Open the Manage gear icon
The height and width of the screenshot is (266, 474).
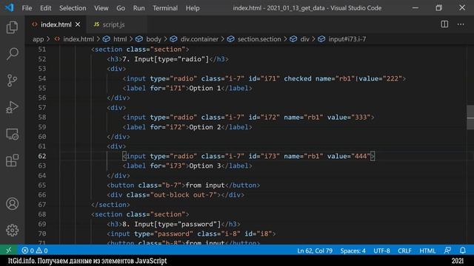tap(12, 231)
